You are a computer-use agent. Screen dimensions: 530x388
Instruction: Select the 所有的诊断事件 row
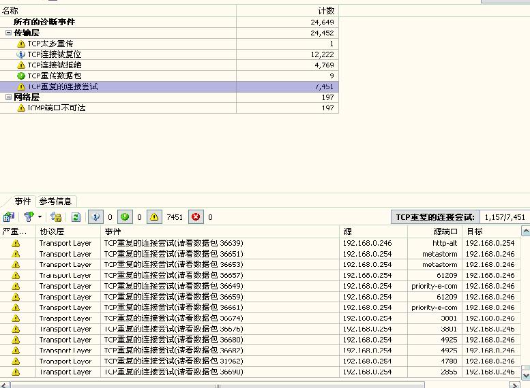tap(169, 22)
